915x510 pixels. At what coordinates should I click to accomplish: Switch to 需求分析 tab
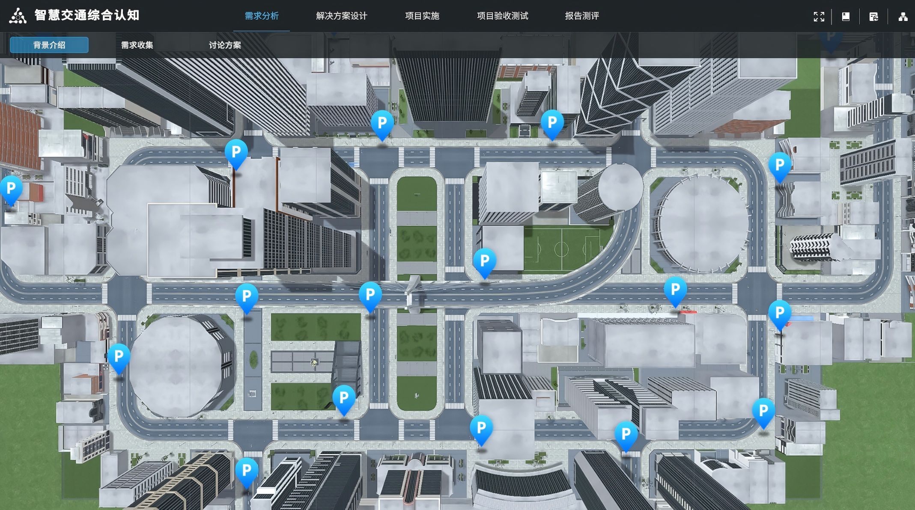coord(262,16)
